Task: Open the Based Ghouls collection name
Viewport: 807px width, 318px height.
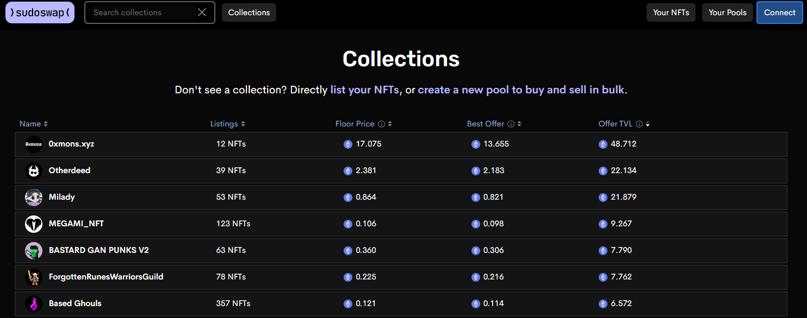Action: 75,304
